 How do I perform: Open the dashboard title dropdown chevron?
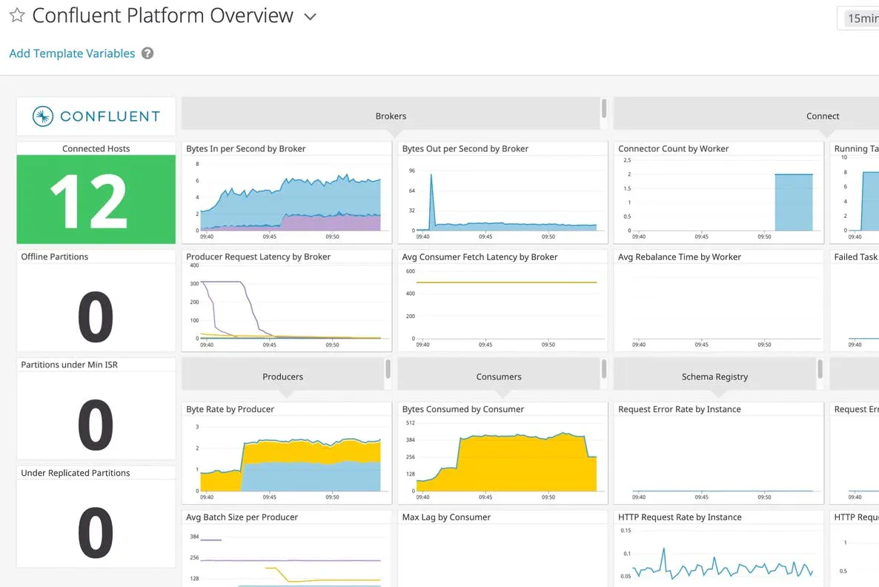(311, 17)
